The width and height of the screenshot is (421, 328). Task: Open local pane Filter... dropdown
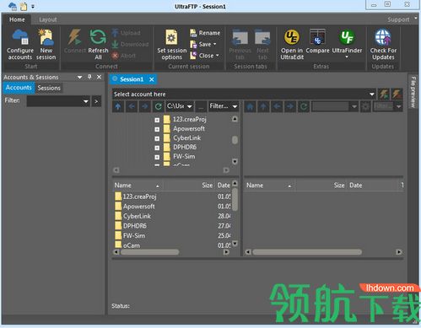pos(235,106)
